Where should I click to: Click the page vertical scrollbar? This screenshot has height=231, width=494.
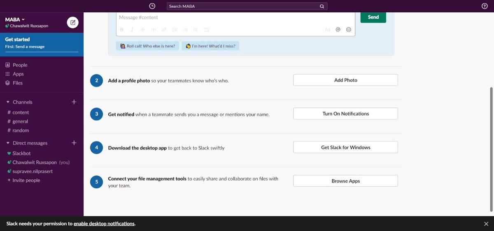point(491,149)
